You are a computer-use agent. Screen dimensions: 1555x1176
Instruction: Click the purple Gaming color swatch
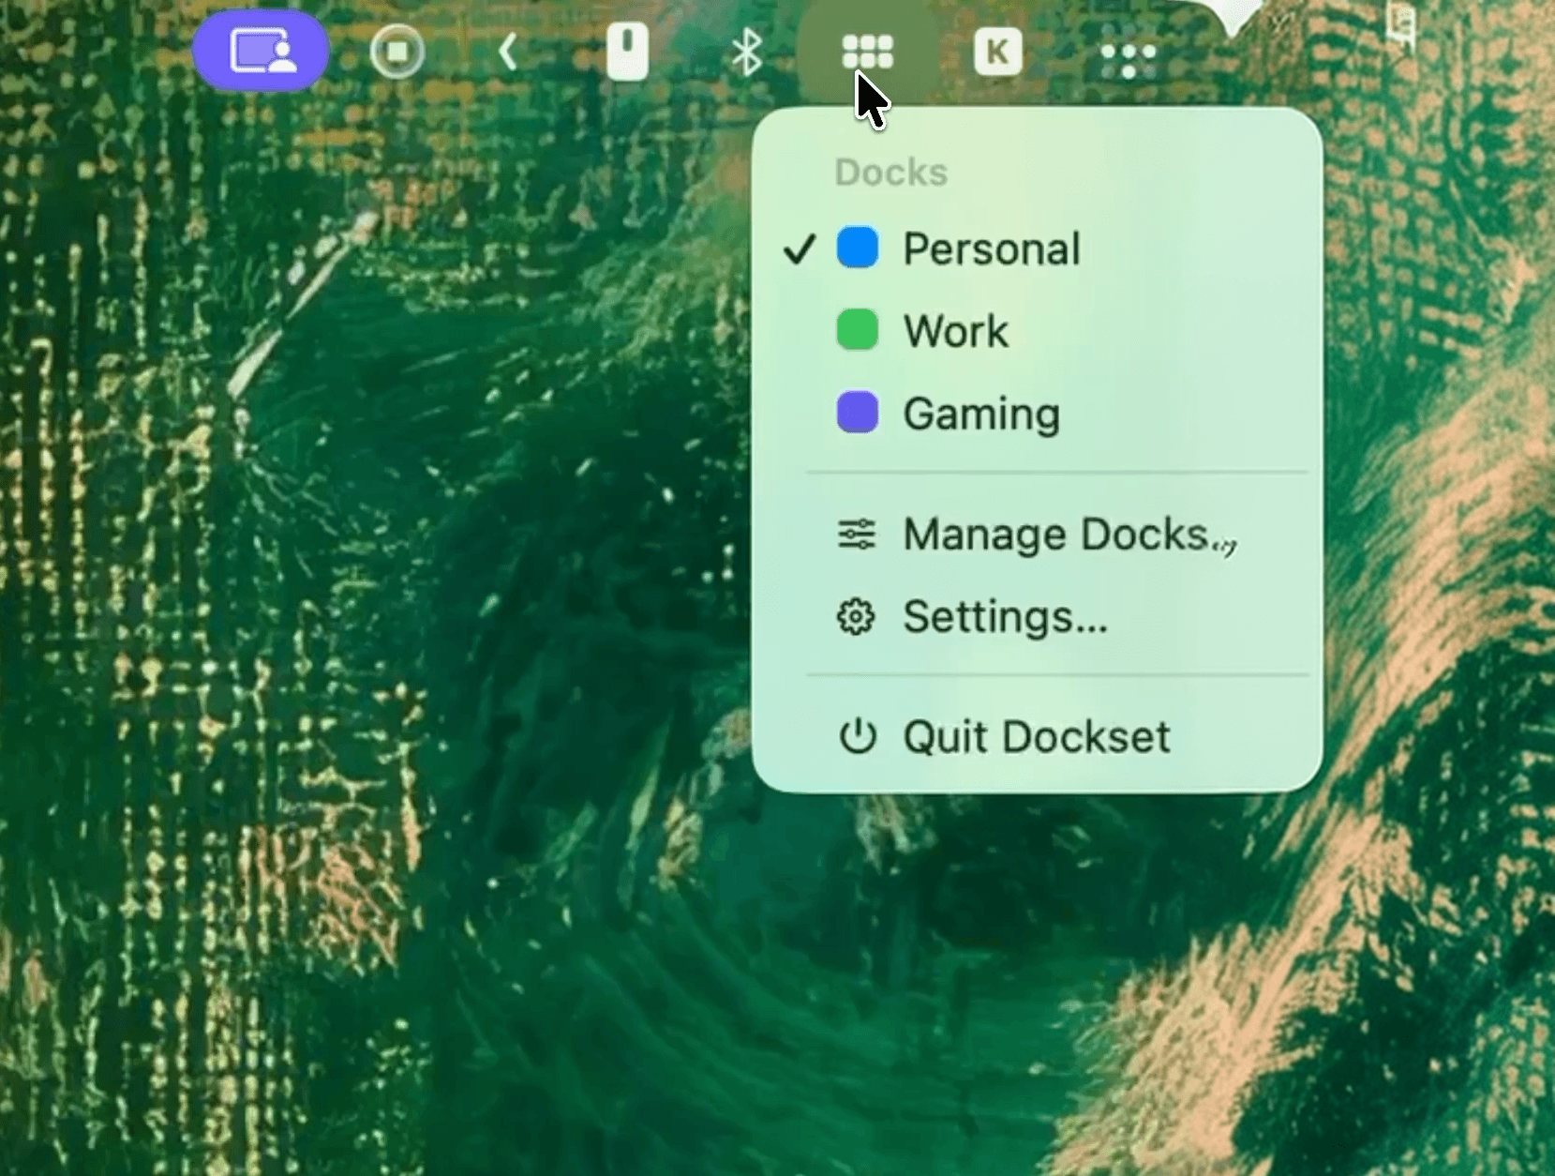point(857,413)
